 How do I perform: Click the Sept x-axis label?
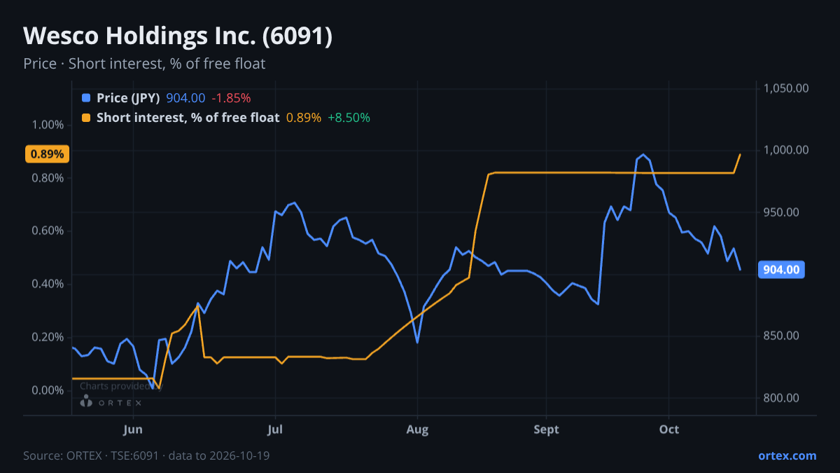pyautogui.click(x=546, y=430)
